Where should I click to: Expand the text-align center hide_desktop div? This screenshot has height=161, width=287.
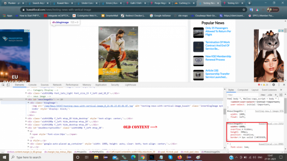(x=26, y=119)
